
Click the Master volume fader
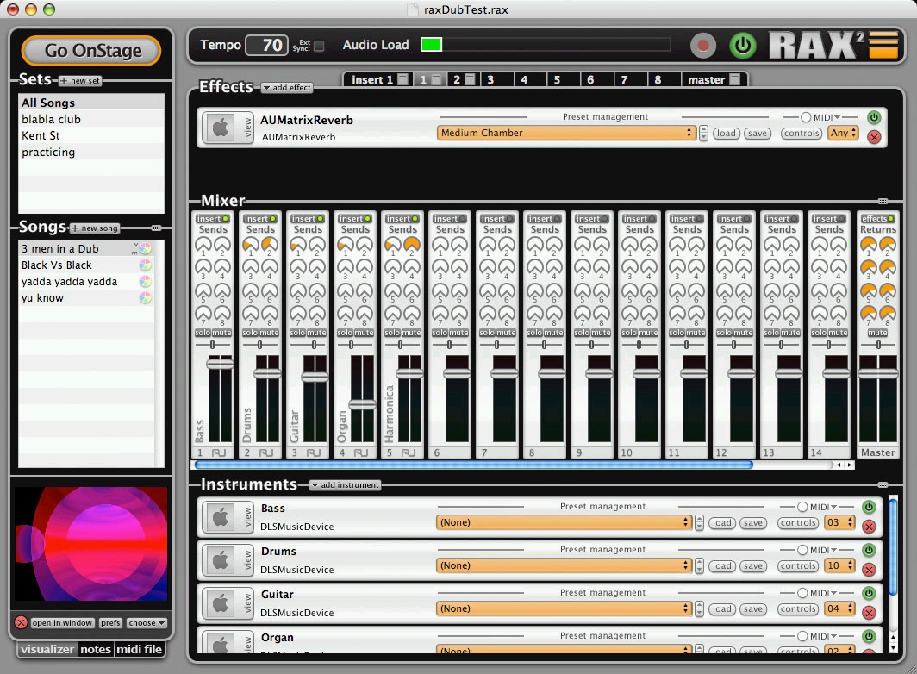878,373
